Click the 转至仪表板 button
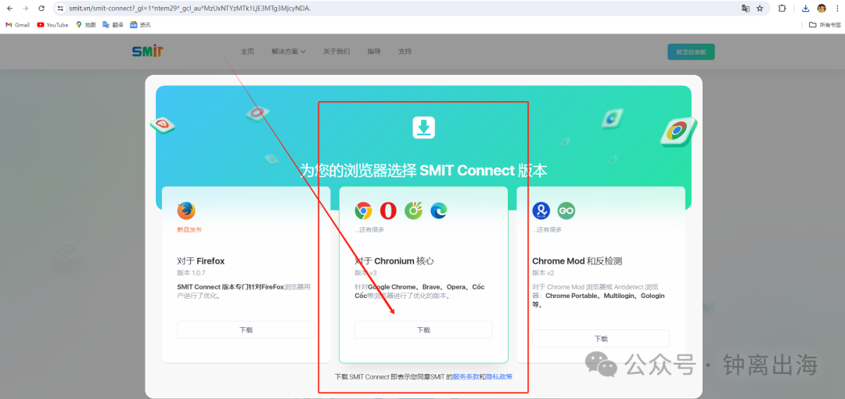Viewport: 845px width, 399px height. click(x=691, y=52)
